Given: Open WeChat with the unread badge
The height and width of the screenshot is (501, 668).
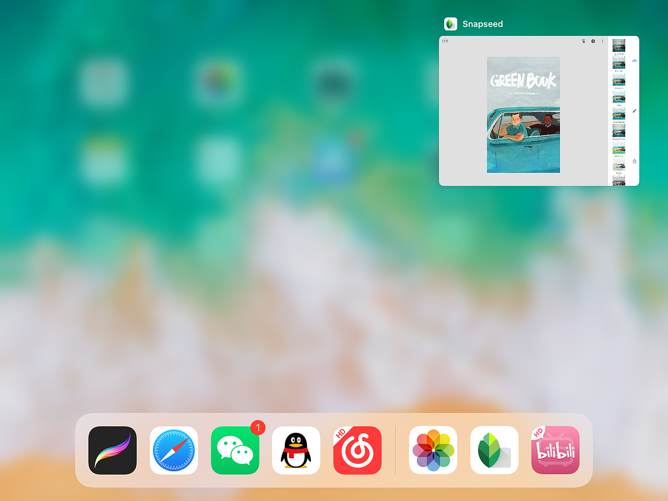Looking at the screenshot, I should click(235, 450).
